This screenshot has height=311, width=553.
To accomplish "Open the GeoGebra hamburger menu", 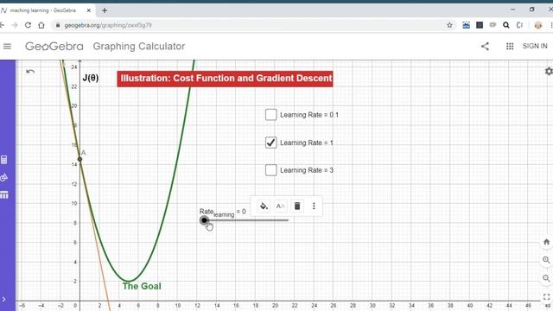I will pyautogui.click(x=7, y=46).
